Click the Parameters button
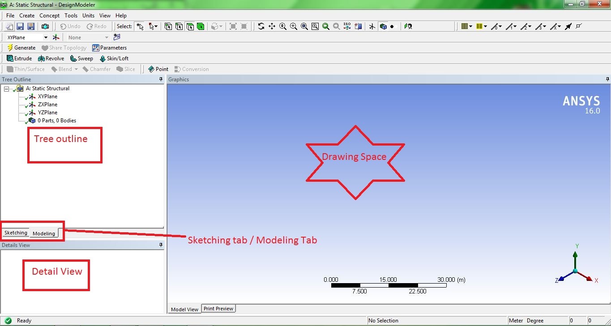 (x=110, y=47)
